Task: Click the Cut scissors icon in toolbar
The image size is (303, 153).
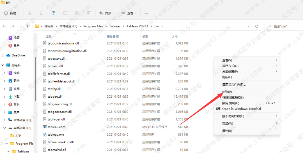Action: coord(29,13)
